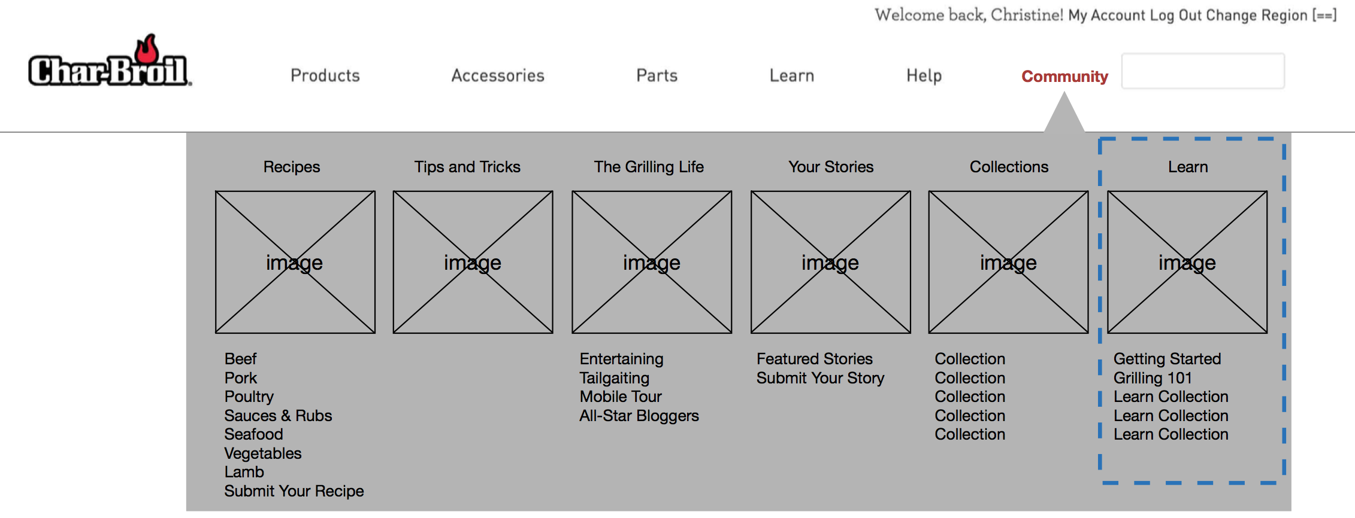Open the Grilling Life image thumbnail

click(x=651, y=262)
